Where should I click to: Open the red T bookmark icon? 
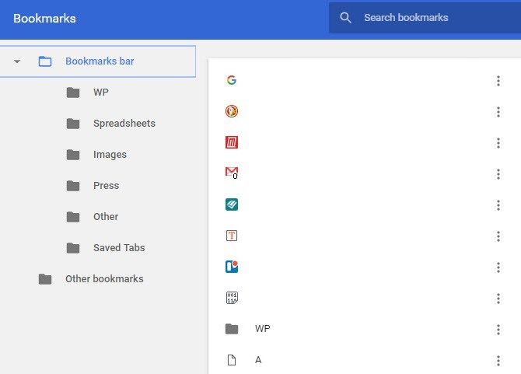point(231,236)
